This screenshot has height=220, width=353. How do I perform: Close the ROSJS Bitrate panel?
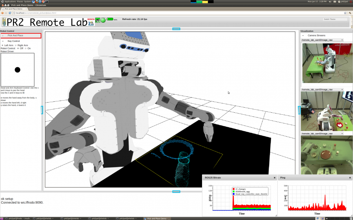[x=275, y=178]
